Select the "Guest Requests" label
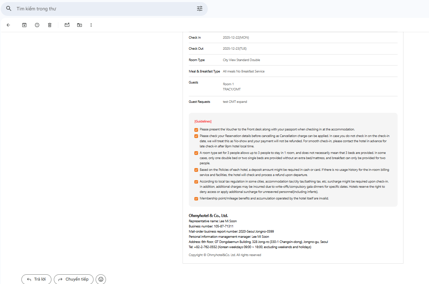The height and width of the screenshot is (284, 429). pos(199,102)
